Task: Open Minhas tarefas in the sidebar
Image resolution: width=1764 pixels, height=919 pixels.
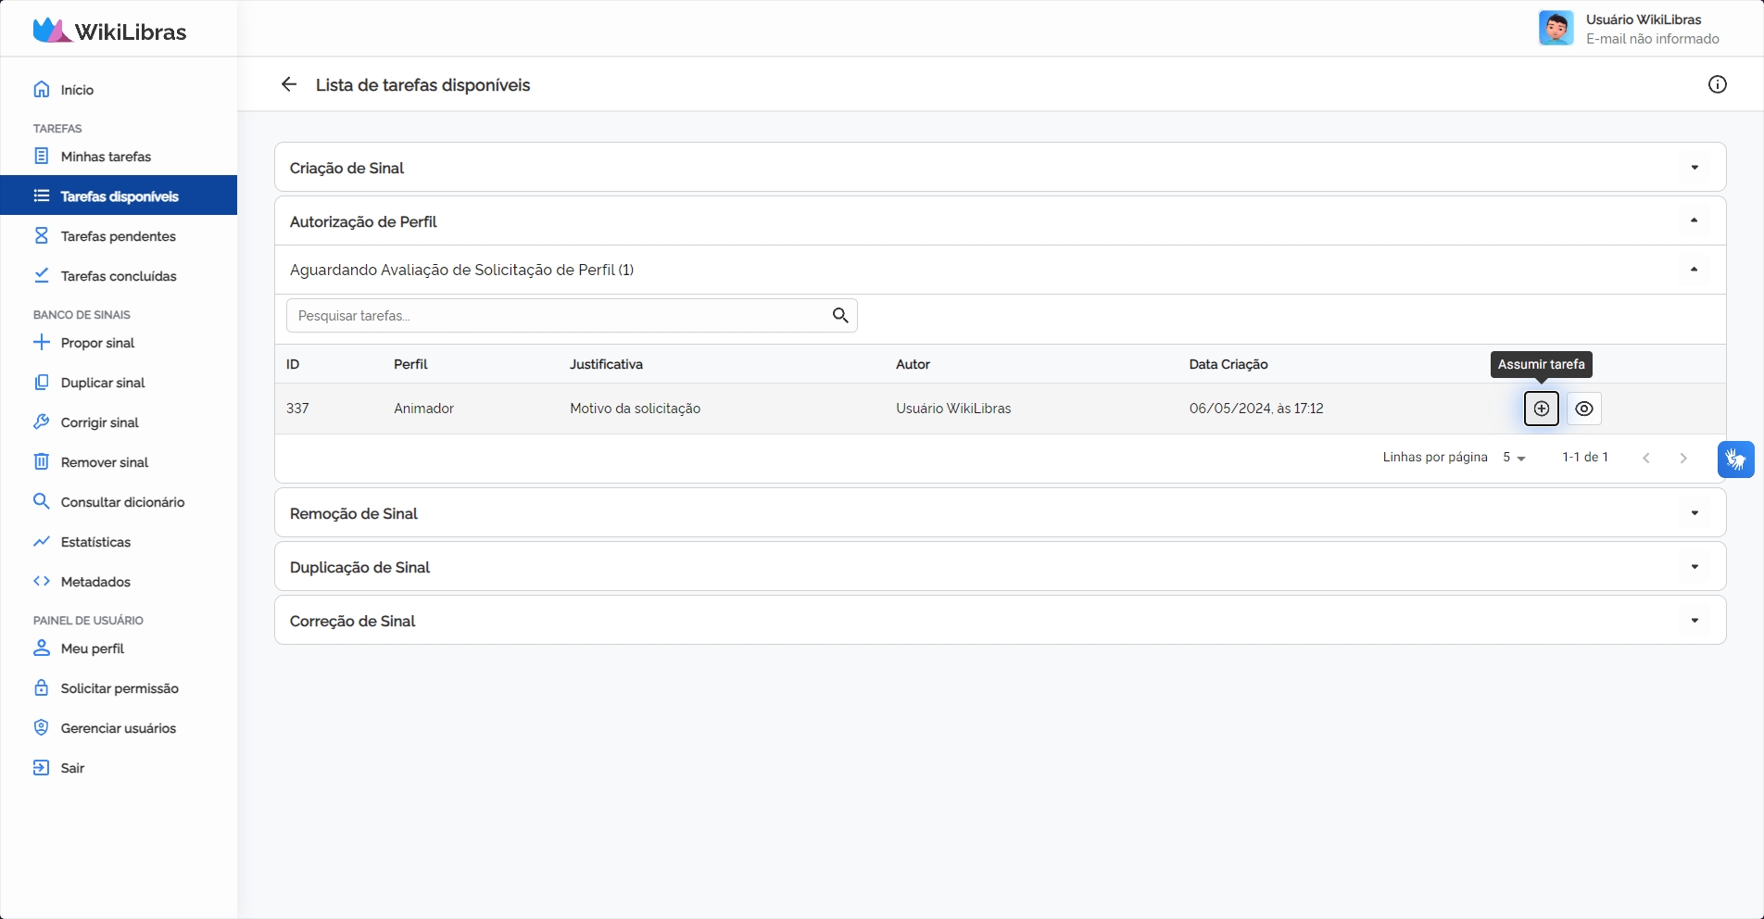Action: 106,157
